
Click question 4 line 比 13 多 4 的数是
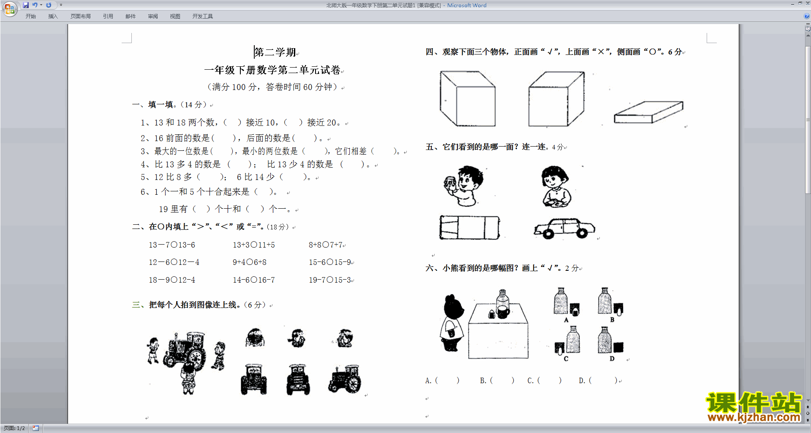pyautogui.click(x=255, y=164)
